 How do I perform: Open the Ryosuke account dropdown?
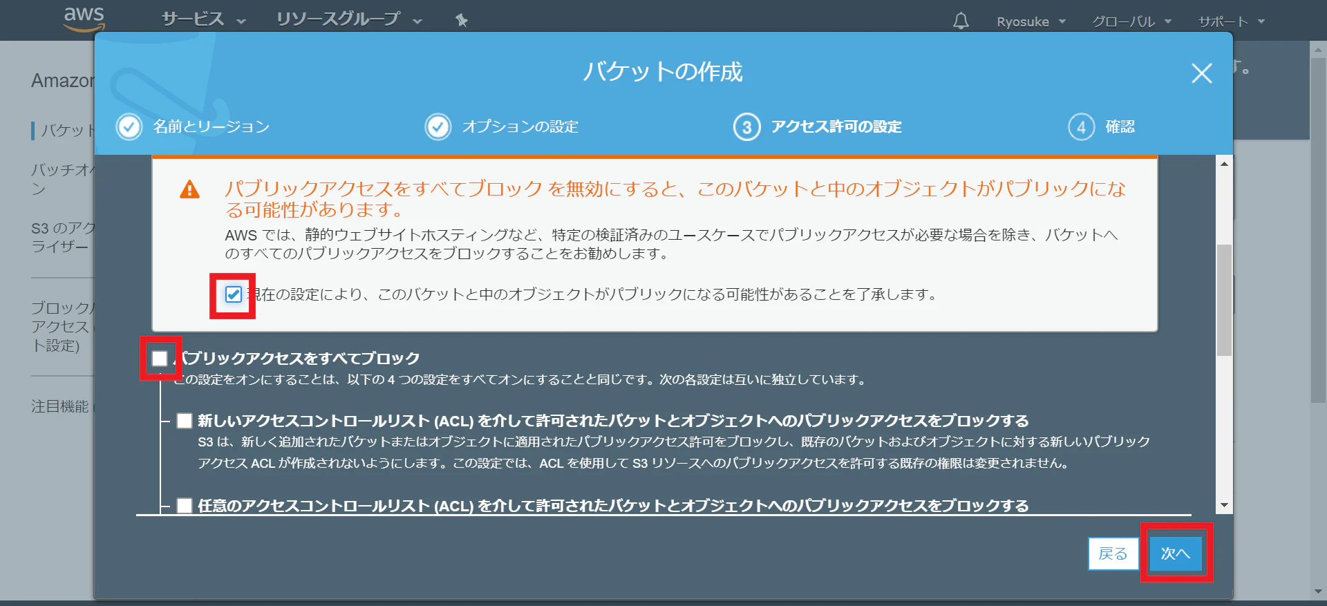click(1030, 21)
